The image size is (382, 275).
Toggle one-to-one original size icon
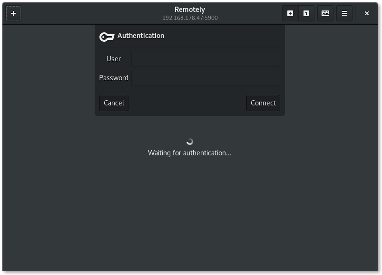(x=306, y=13)
